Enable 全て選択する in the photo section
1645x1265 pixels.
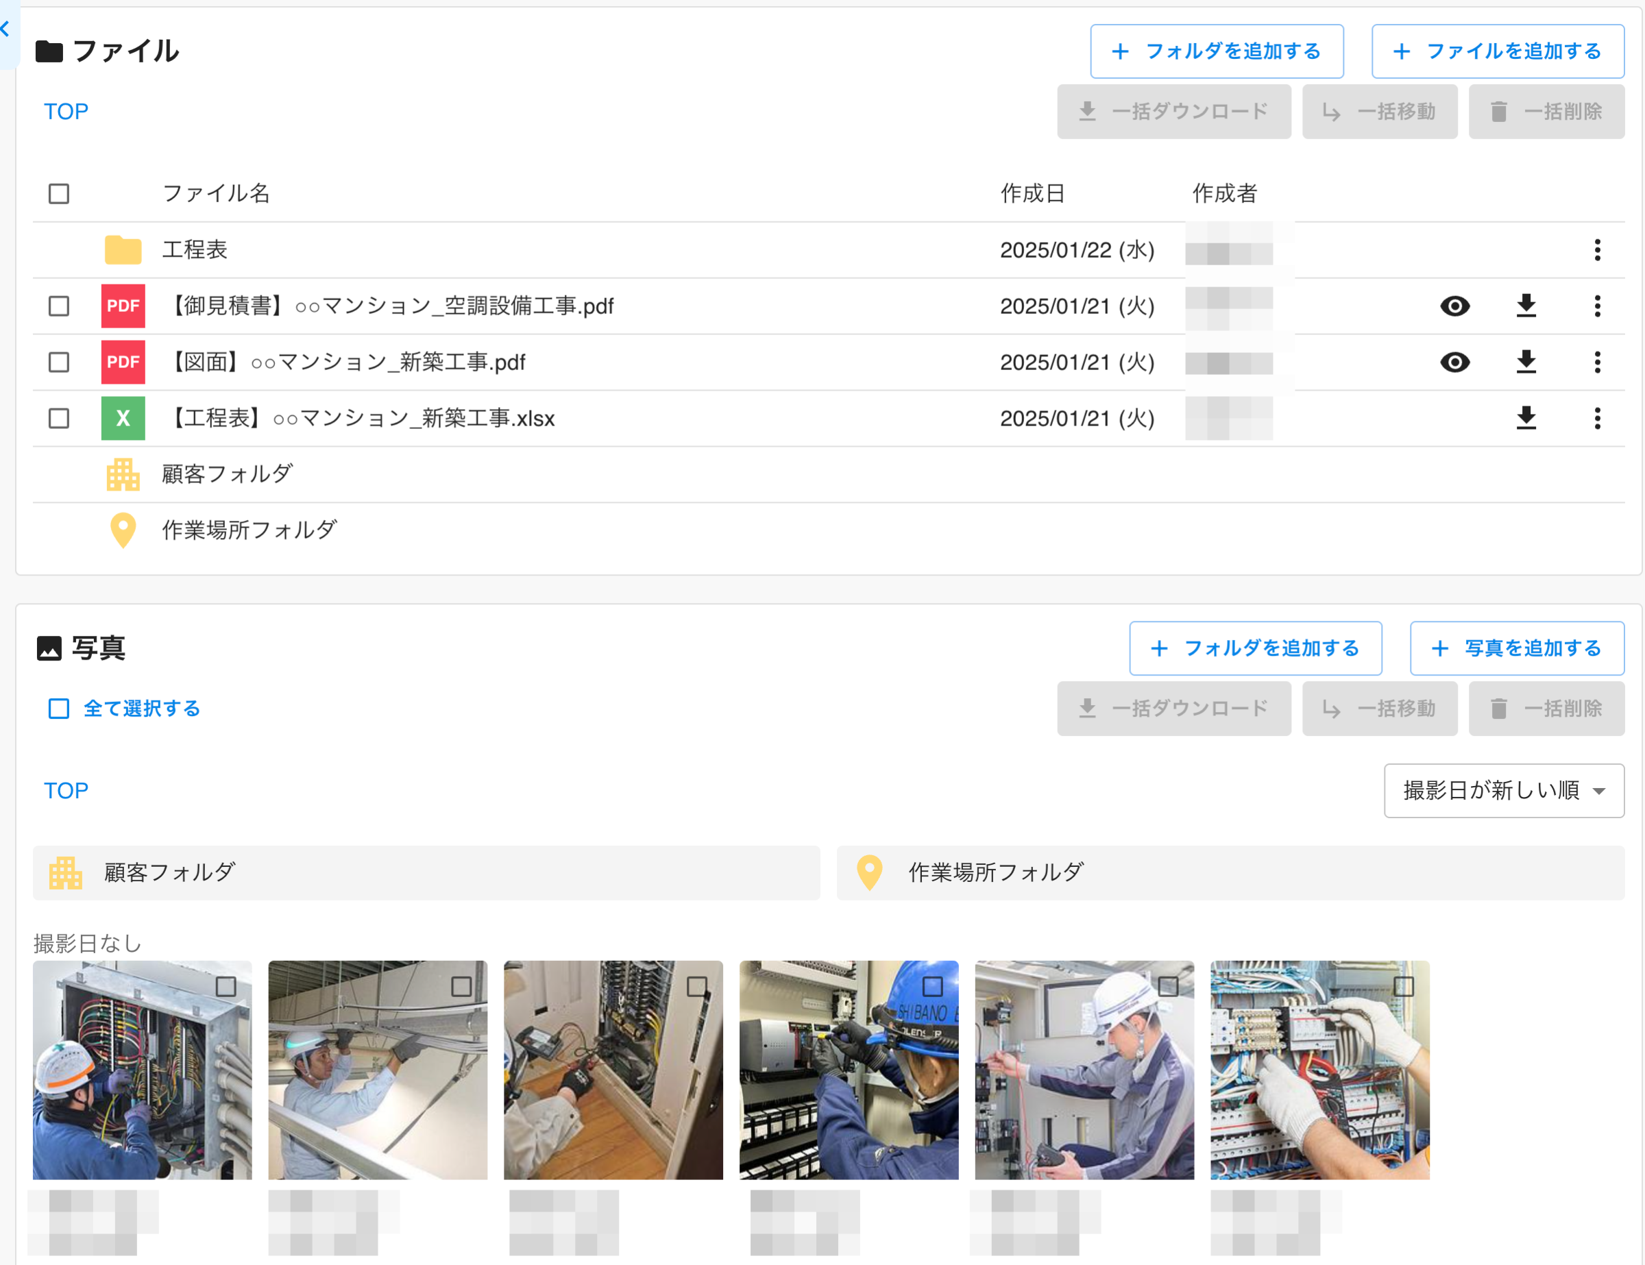[59, 708]
